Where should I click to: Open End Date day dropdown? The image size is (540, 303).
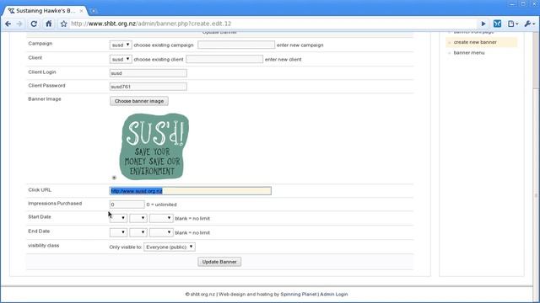[x=118, y=232]
